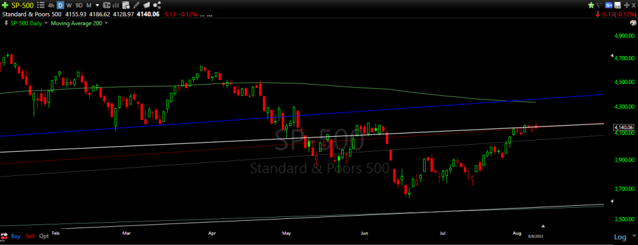The height and width of the screenshot is (245, 638).
Task: Click the share chart icon
Action: click(x=157, y=5)
